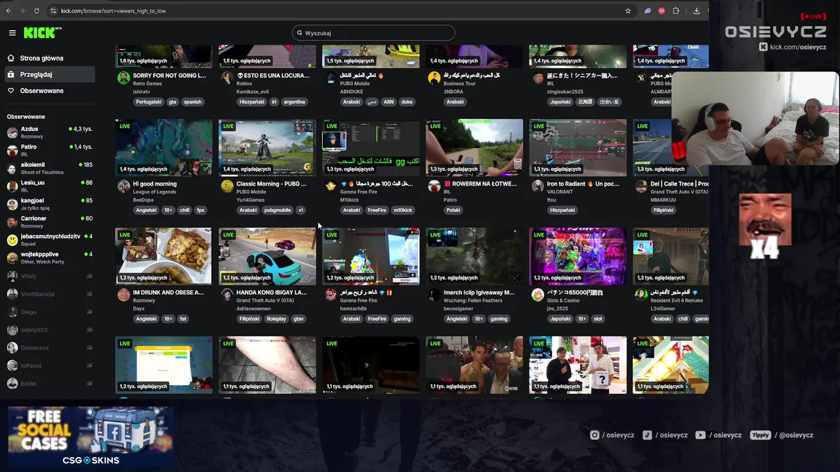Select Przeglądaj in sidebar
The height and width of the screenshot is (472, 840).
pyautogui.click(x=49, y=75)
